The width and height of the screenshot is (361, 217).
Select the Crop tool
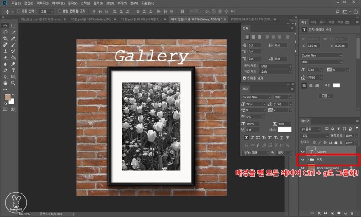pos(5,38)
